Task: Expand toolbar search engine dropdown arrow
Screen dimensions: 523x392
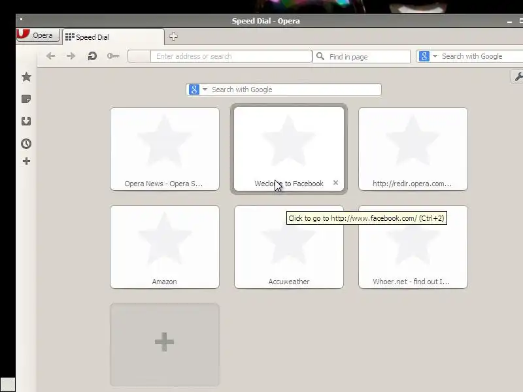Action: [x=435, y=56]
